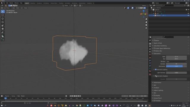
Task: Toggle the camera view icon in the viewport
Action: [x=146, y=25]
